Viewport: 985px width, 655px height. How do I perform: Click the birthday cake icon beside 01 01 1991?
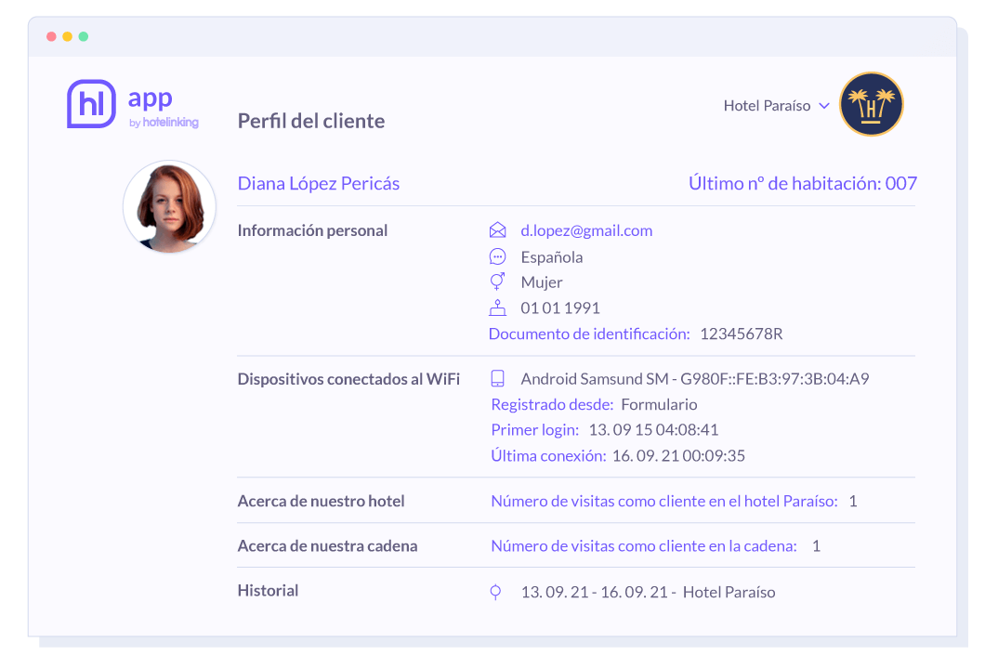pyautogui.click(x=497, y=308)
